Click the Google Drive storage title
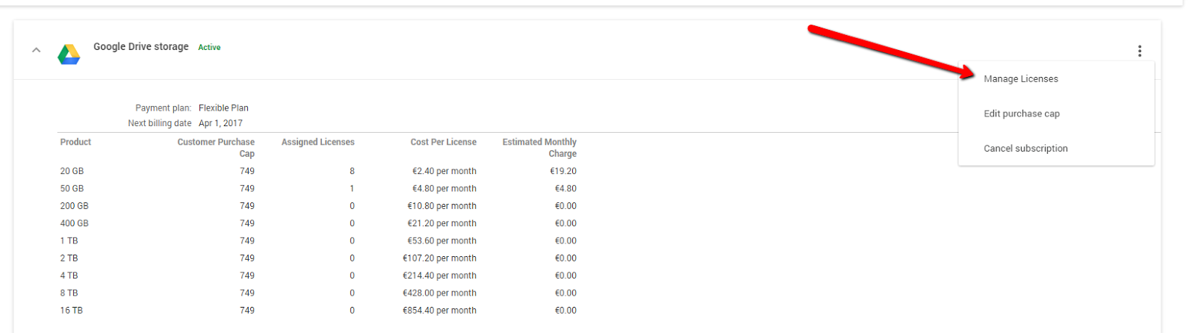The image size is (1195, 333). [141, 46]
